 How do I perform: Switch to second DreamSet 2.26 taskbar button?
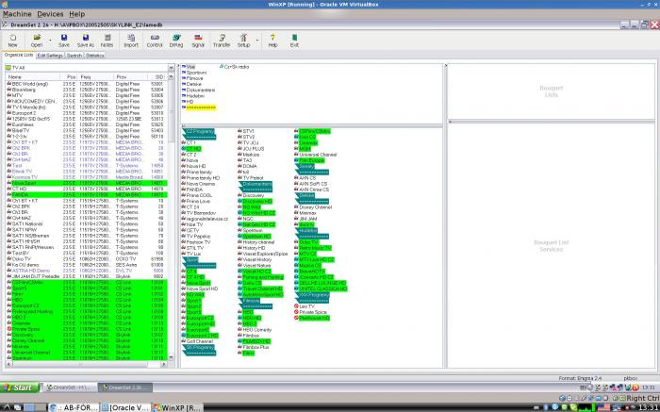(125, 387)
